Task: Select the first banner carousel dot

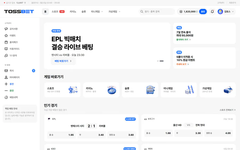Action: click(x=158, y=61)
